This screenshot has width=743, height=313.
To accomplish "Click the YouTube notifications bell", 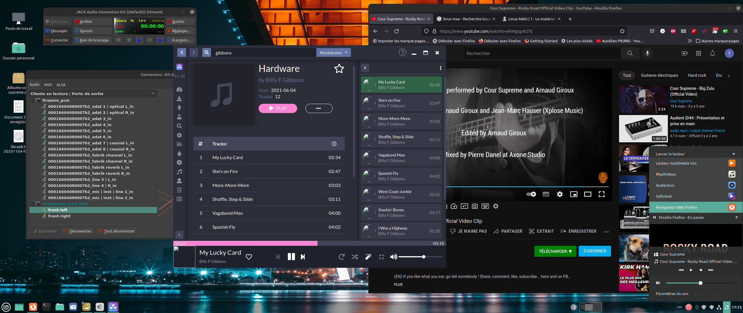I will [x=712, y=53].
